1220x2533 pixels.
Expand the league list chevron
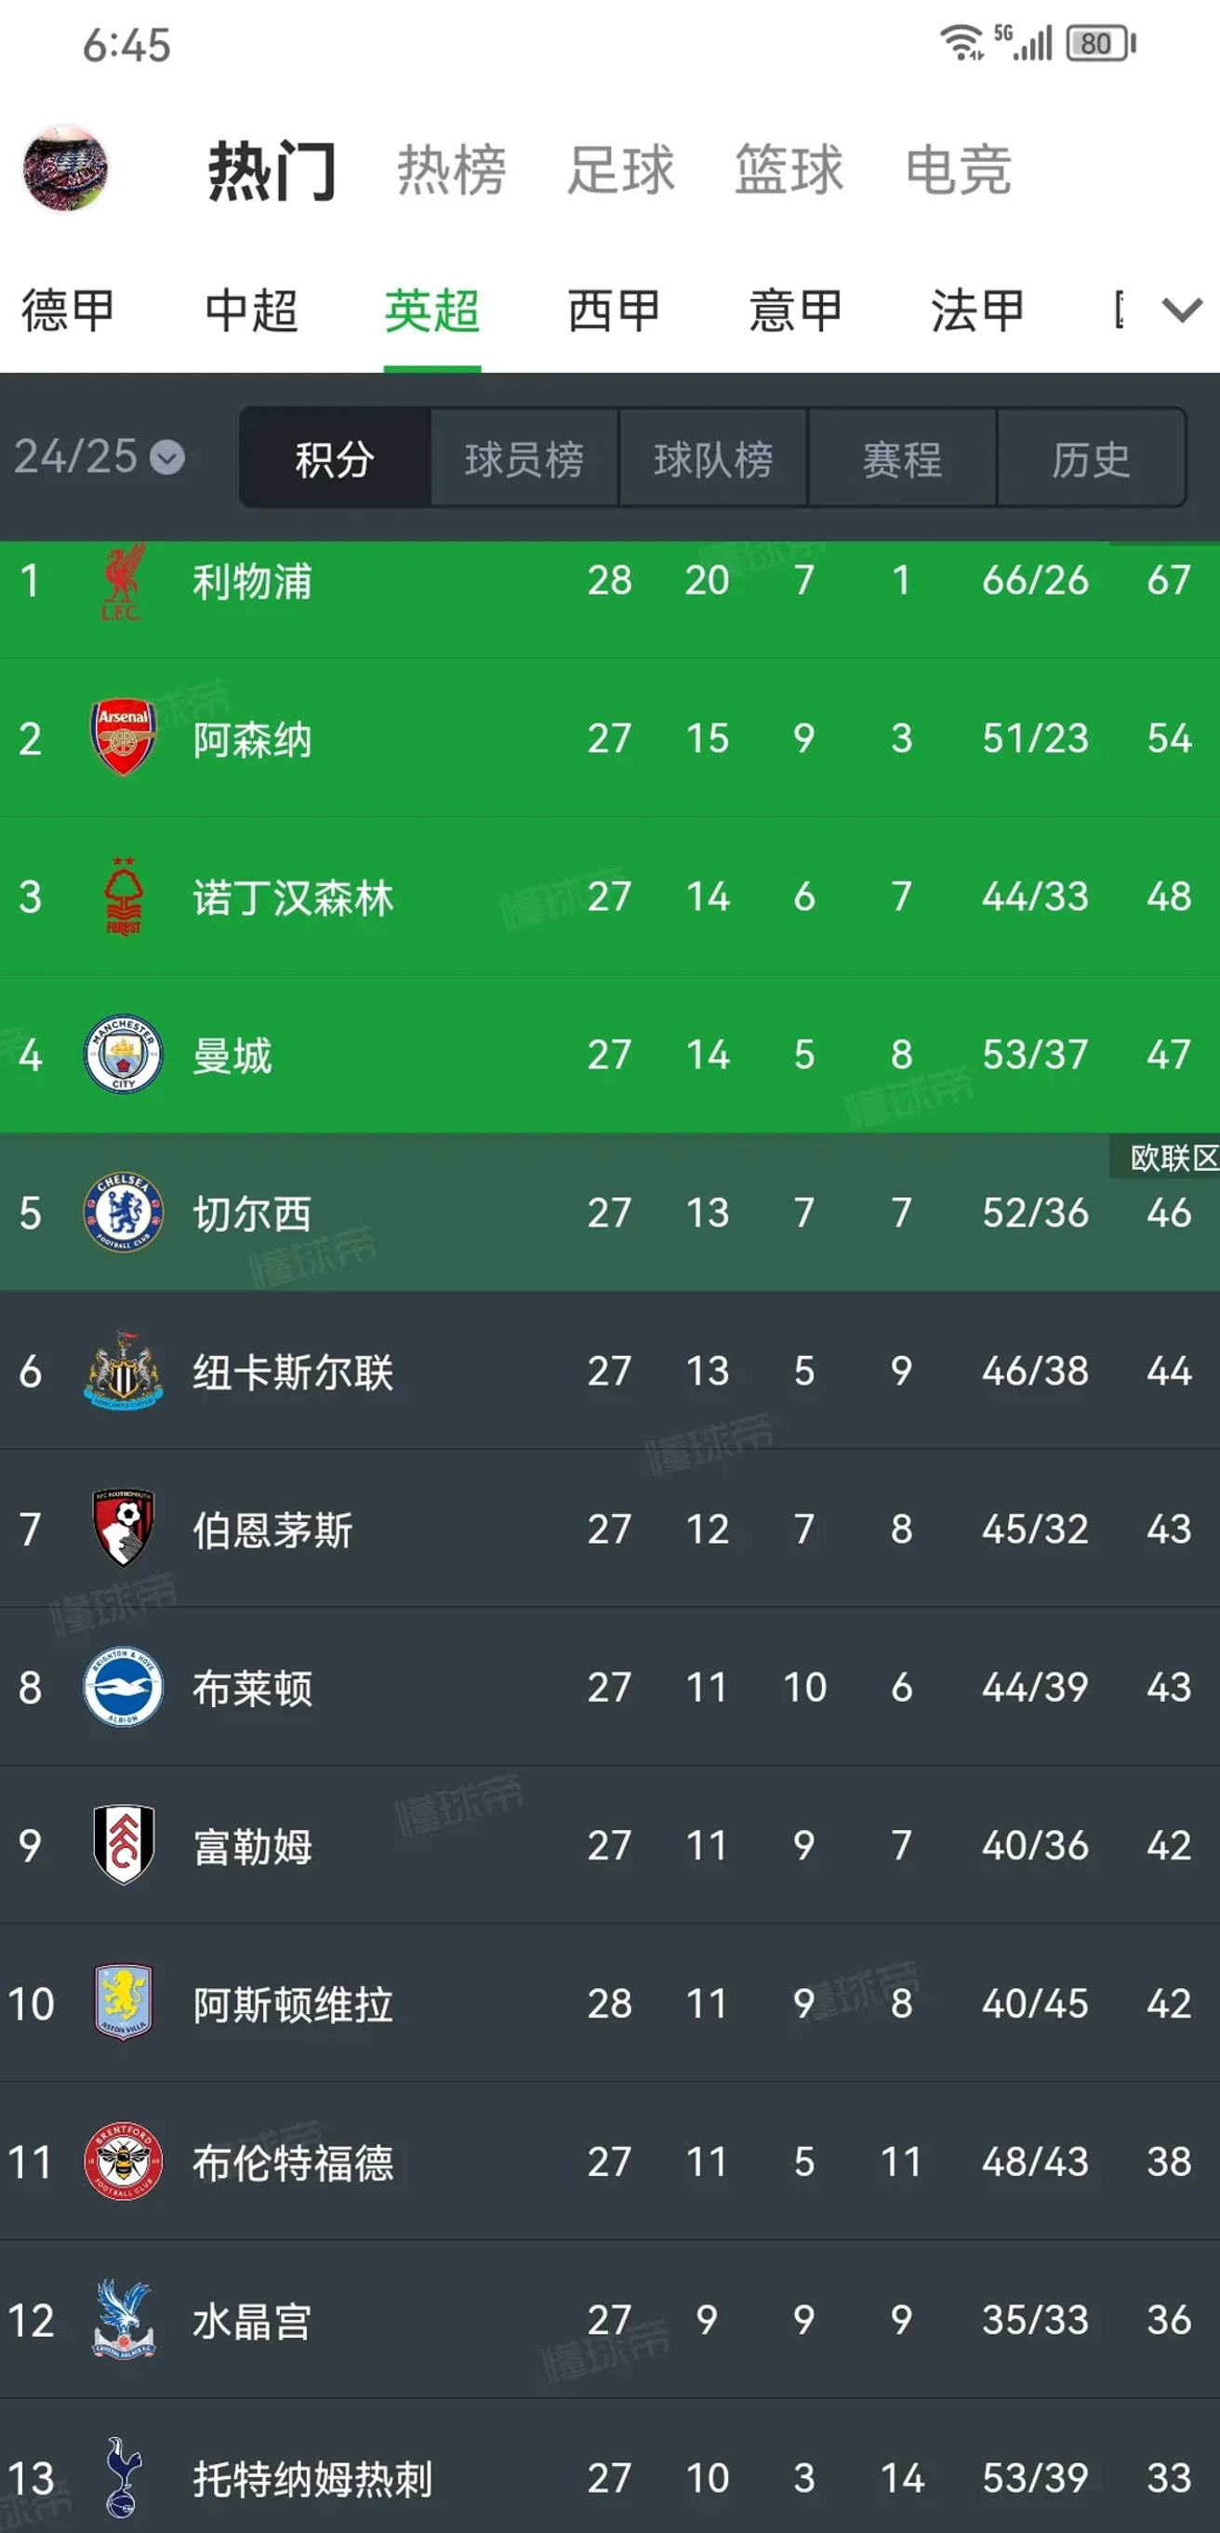1181,311
